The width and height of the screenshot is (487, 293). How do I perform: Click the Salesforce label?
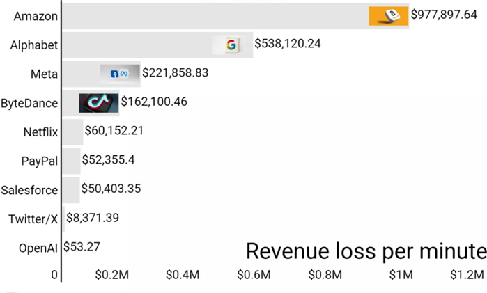click(30, 189)
